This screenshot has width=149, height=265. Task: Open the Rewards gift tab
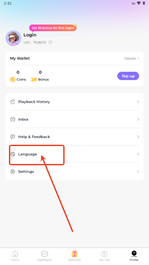pyautogui.click(x=74, y=256)
